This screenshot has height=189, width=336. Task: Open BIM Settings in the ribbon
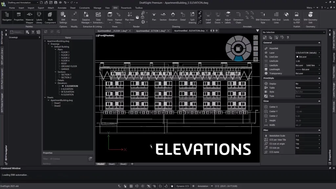click(x=63, y=16)
